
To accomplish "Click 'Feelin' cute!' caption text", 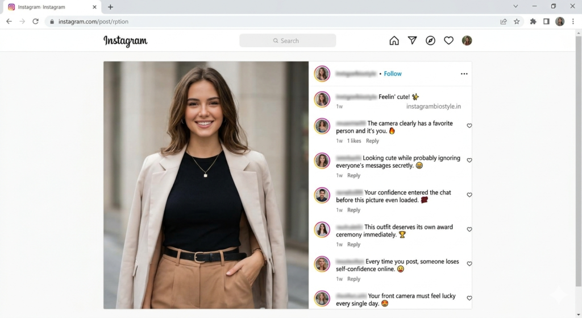I will (394, 97).
